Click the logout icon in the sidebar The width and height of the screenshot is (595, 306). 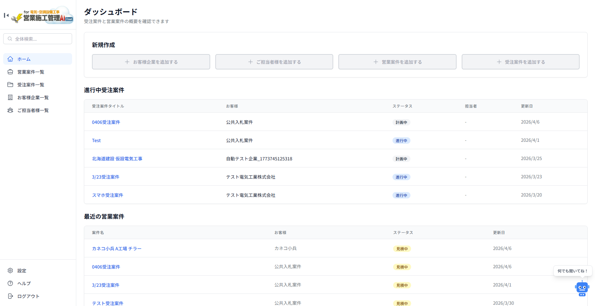click(x=10, y=296)
